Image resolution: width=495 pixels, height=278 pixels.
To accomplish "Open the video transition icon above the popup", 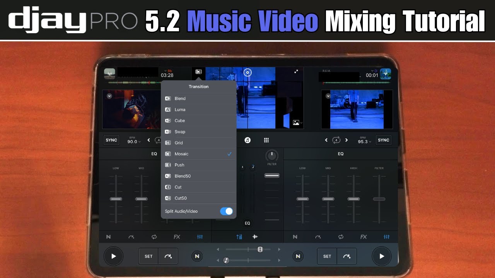I will click(x=198, y=72).
